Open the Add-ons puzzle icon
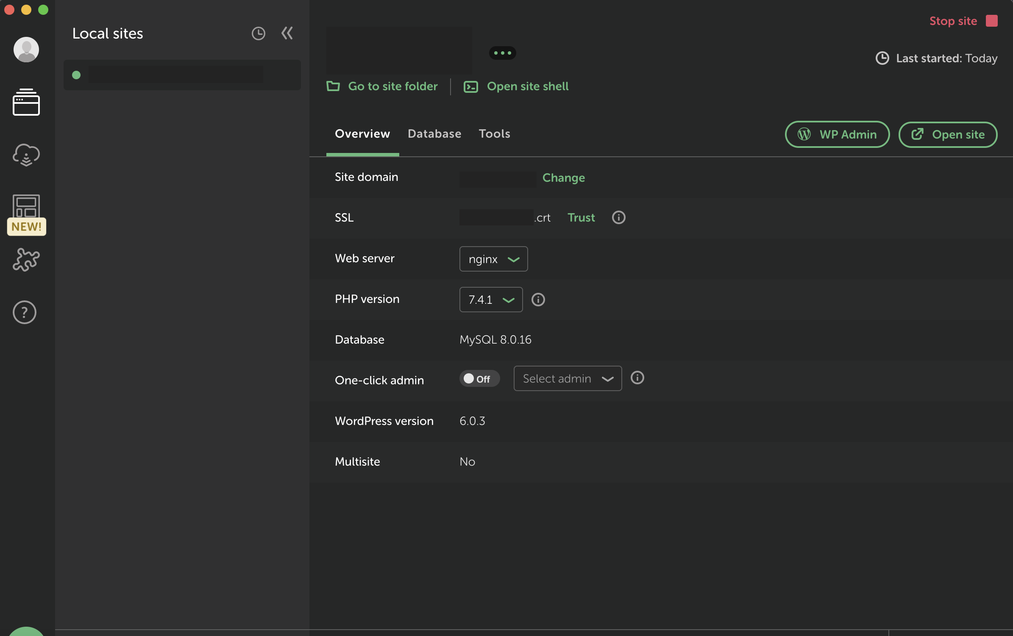Image resolution: width=1013 pixels, height=636 pixels. (x=26, y=259)
